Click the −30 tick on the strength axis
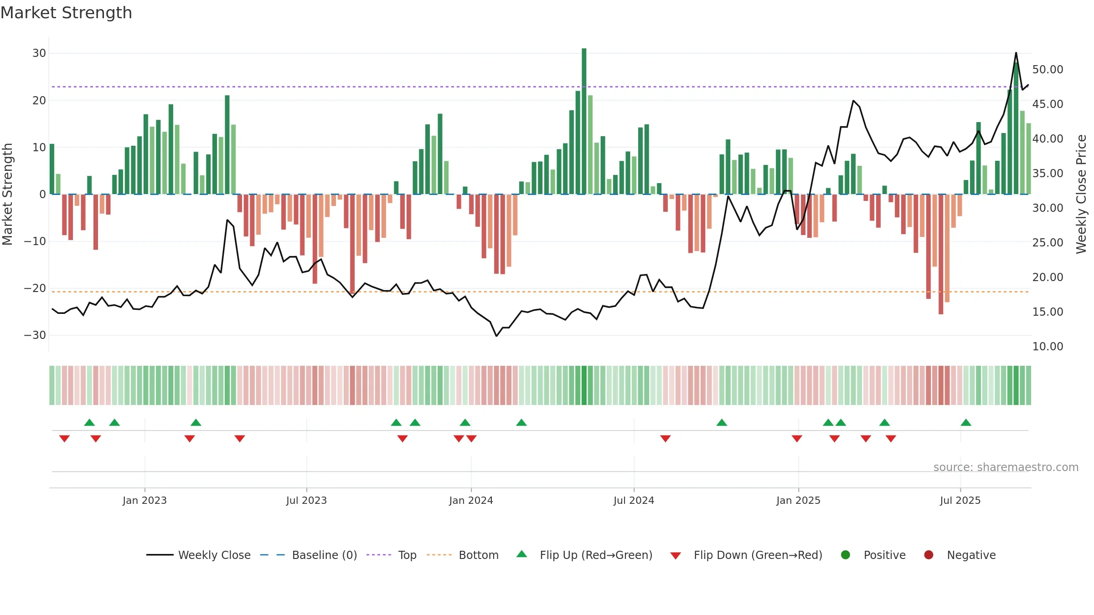Viewport: 1094px width, 615px height. 35,335
